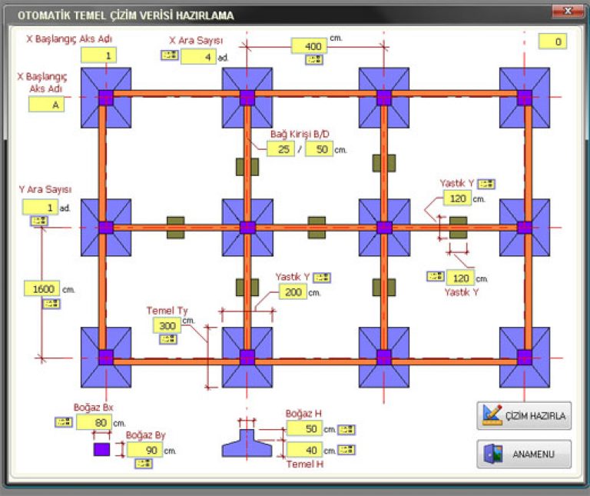590x496 pixels.
Task: Close the Otomatik Temel Çizim window
Action: coord(568,12)
